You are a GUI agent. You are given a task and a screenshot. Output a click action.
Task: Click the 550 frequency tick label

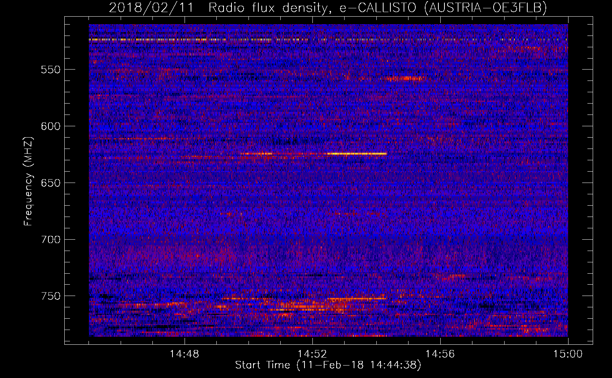(x=51, y=70)
